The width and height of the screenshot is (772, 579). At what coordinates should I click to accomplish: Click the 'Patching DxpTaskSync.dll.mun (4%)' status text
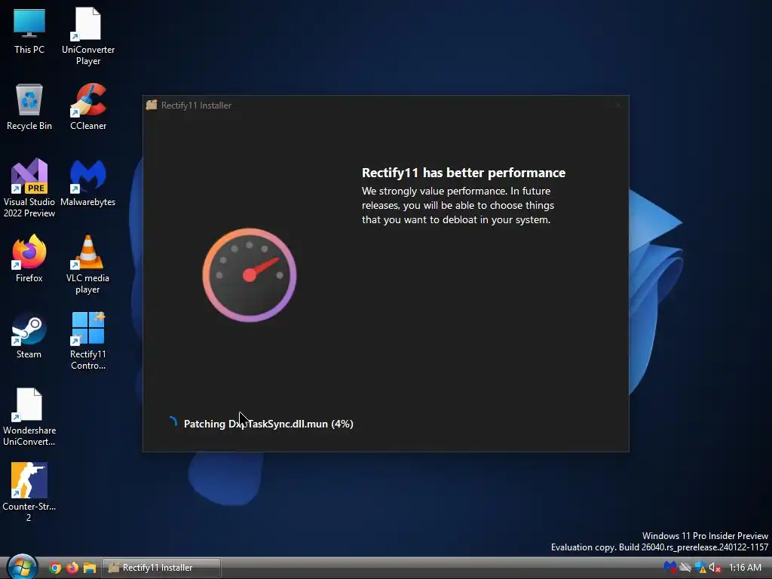coord(268,424)
